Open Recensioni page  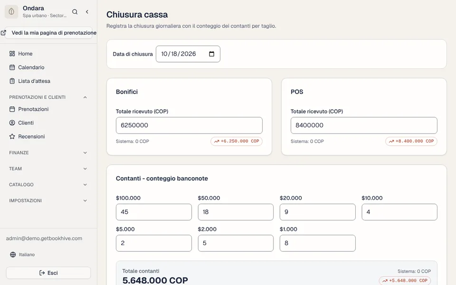click(48, 136)
